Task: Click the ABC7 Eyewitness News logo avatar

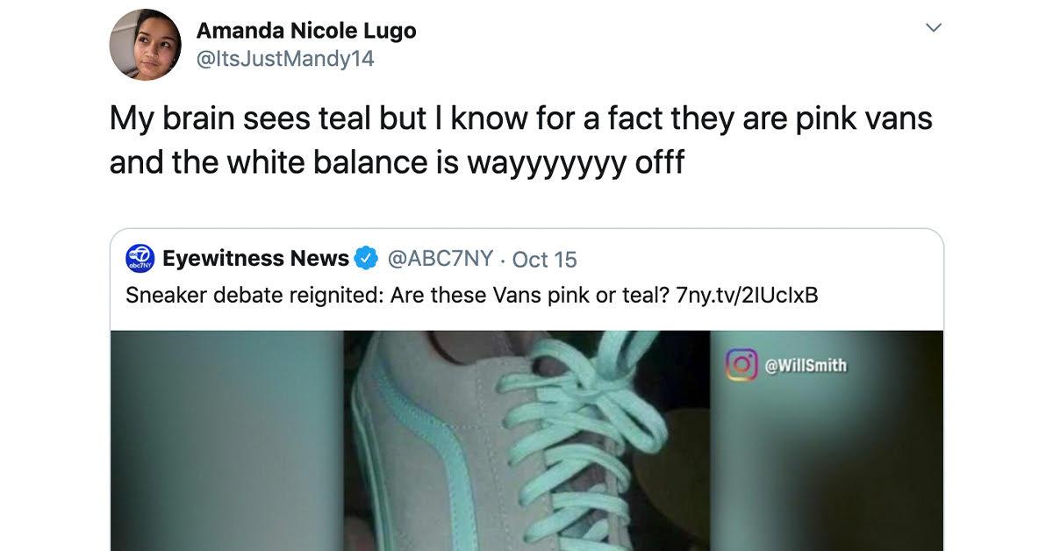Action: pyautogui.click(x=140, y=259)
